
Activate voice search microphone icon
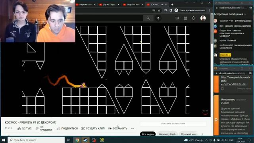158,18
